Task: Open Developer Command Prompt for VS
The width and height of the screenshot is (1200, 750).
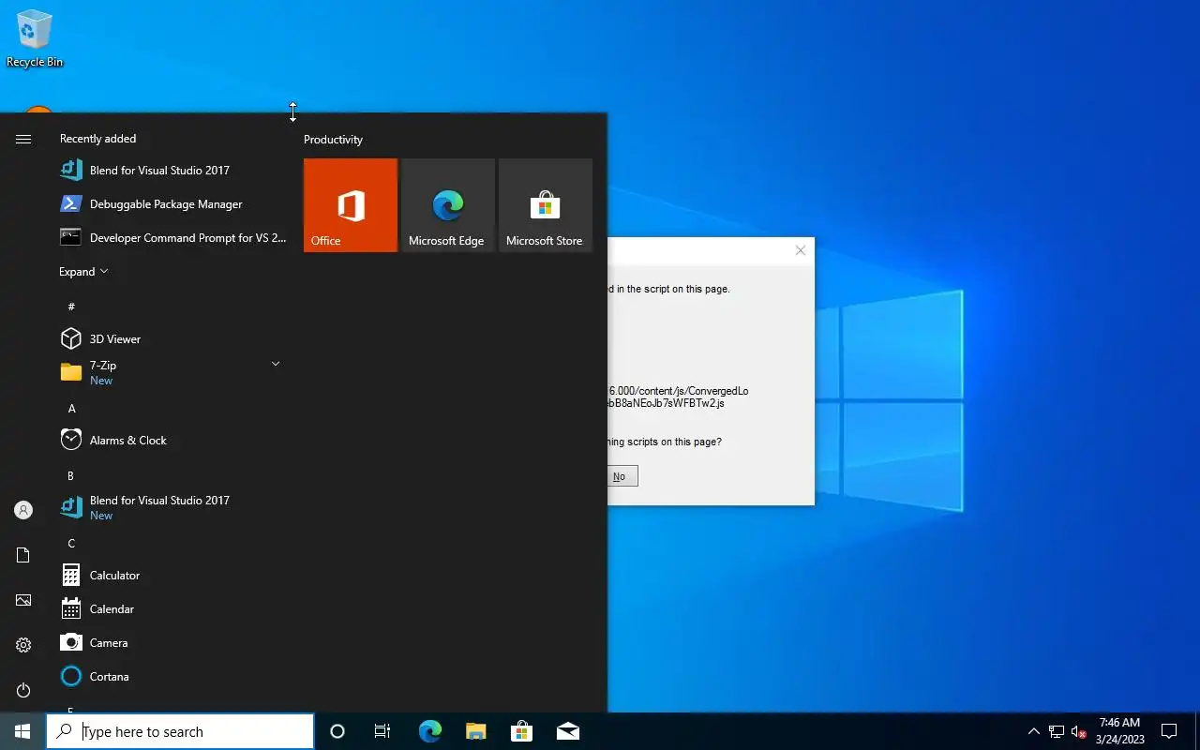Action: point(174,238)
